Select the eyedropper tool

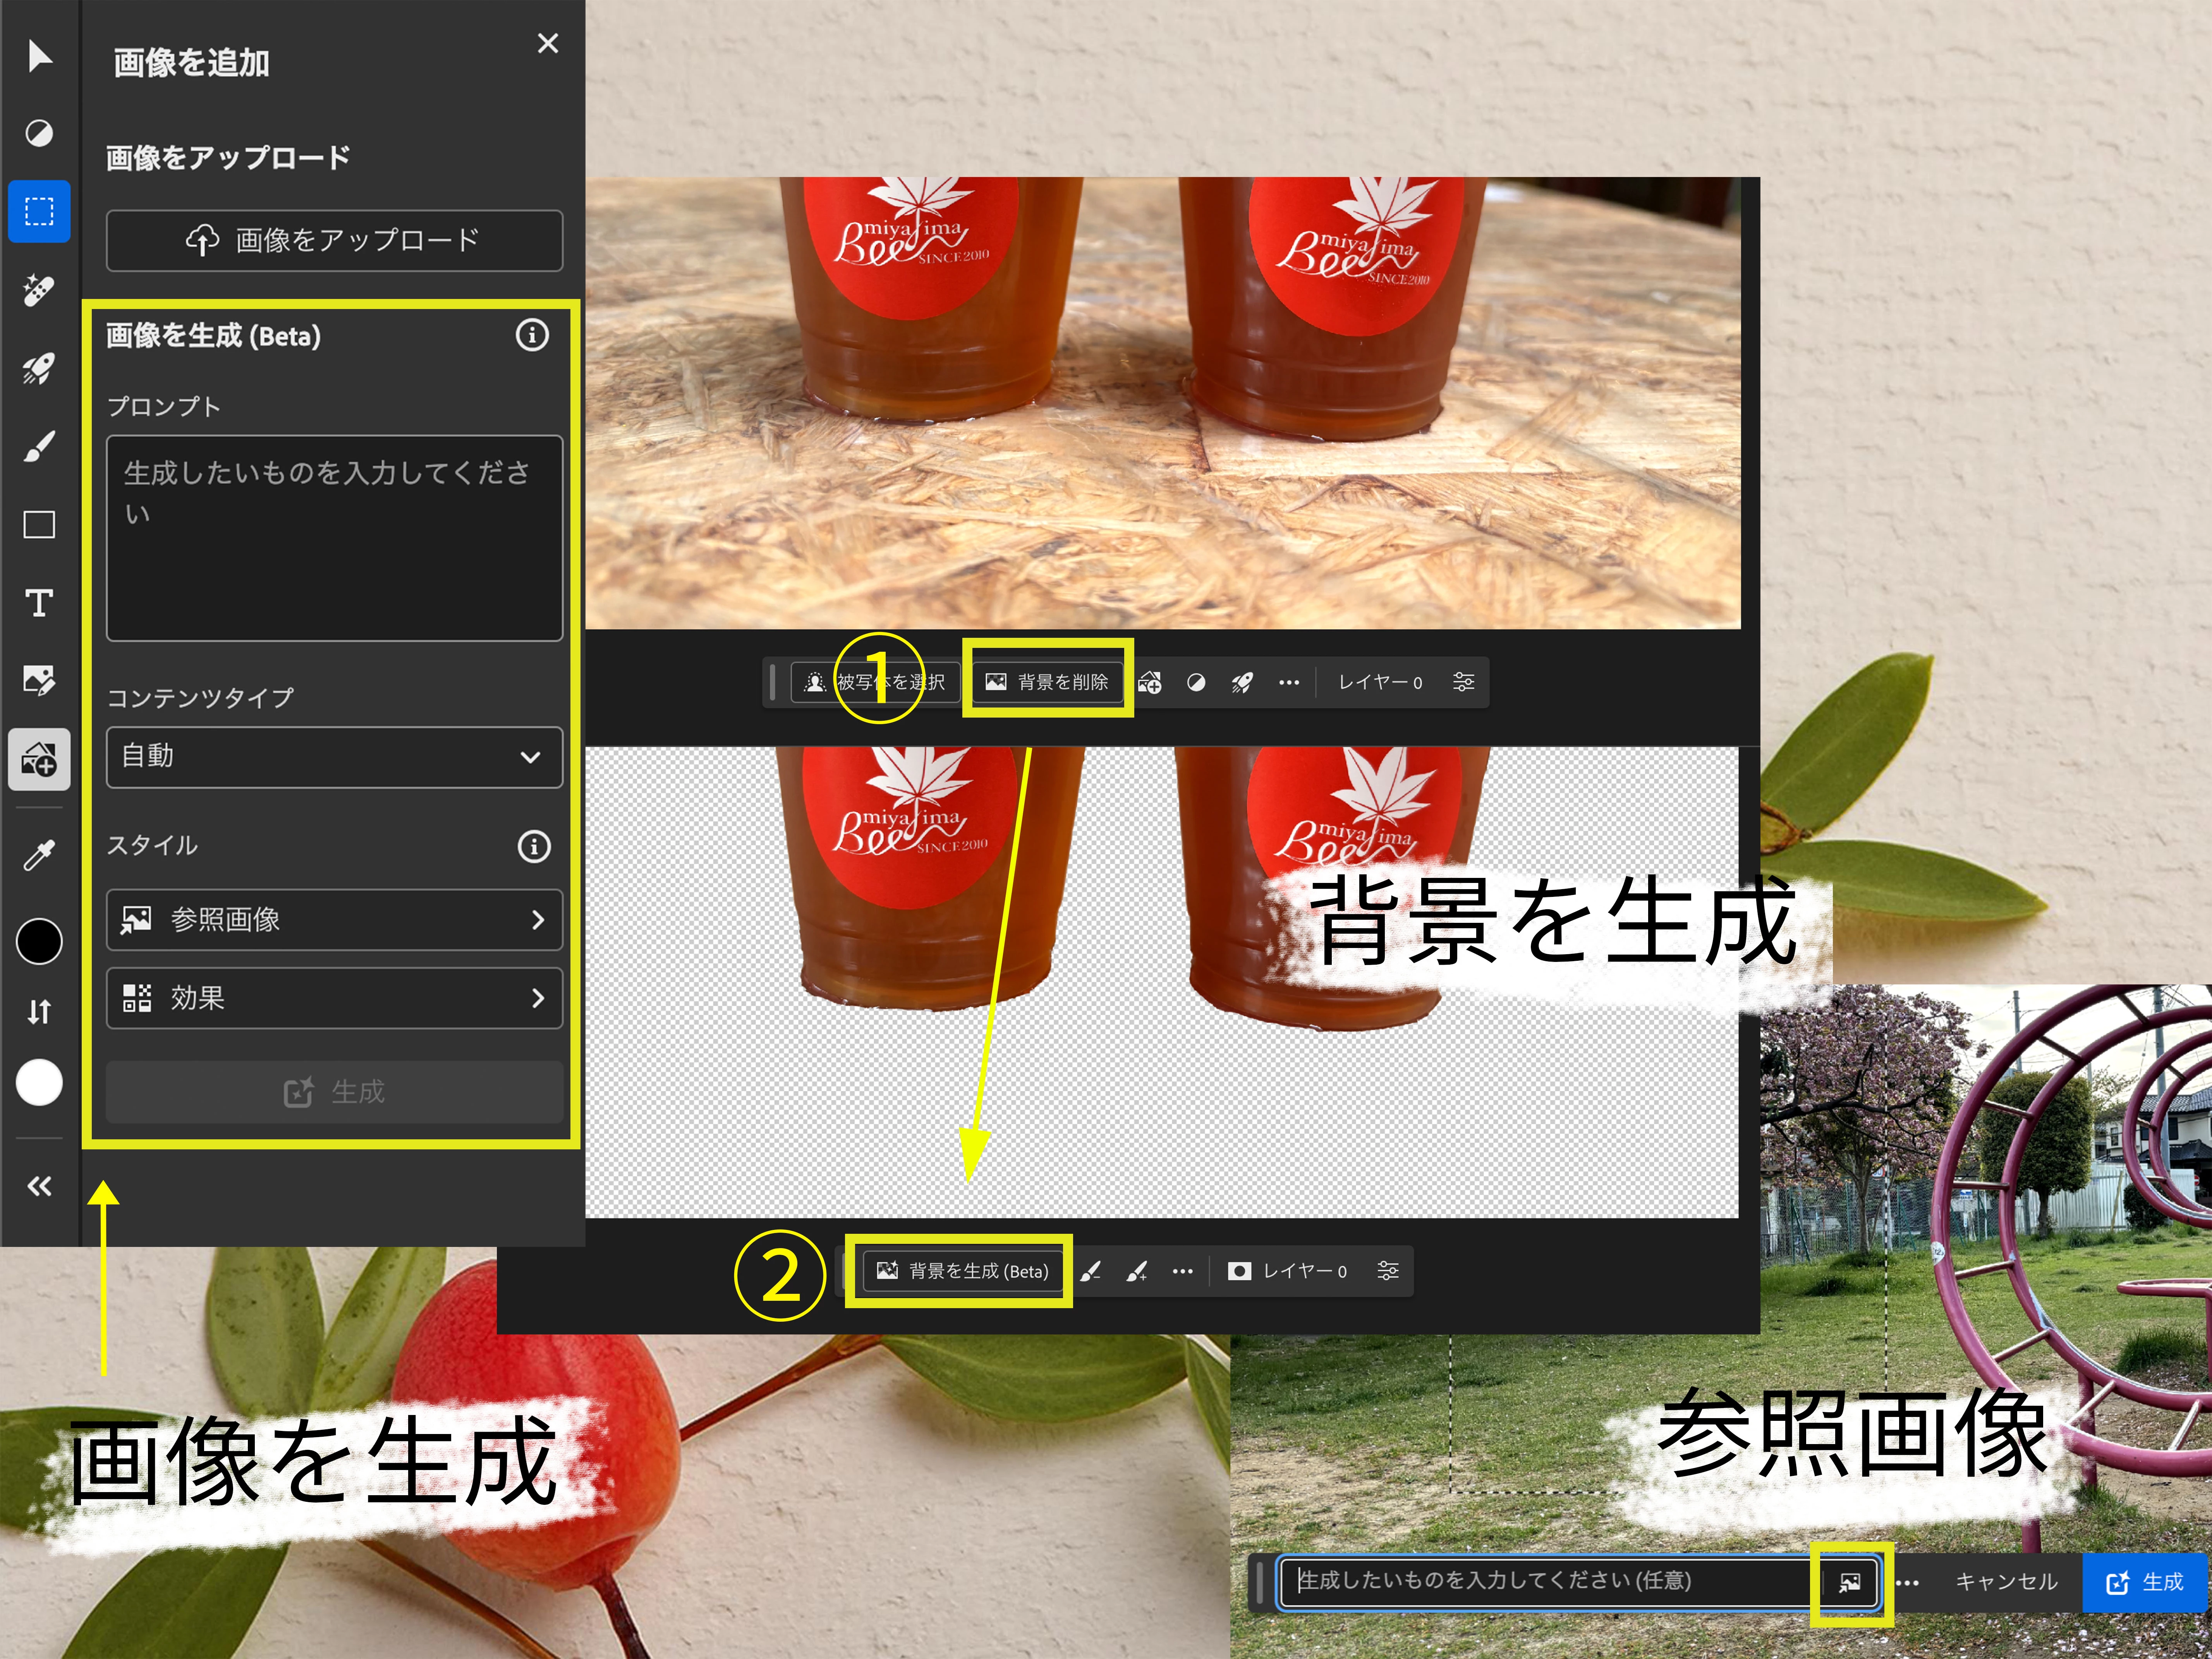(x=39, y=856)
